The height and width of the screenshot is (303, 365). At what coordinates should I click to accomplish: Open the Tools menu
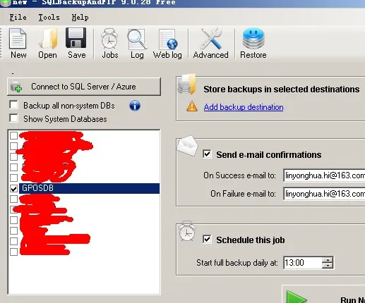click(49, 17)
